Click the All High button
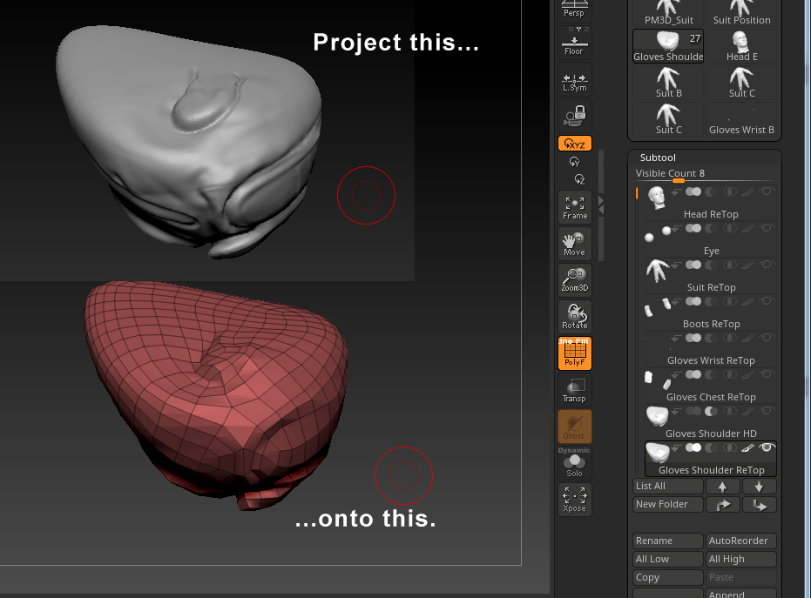The width and height of the screenshot is (811, 598). pyautogui.click(x=741, y=559)
